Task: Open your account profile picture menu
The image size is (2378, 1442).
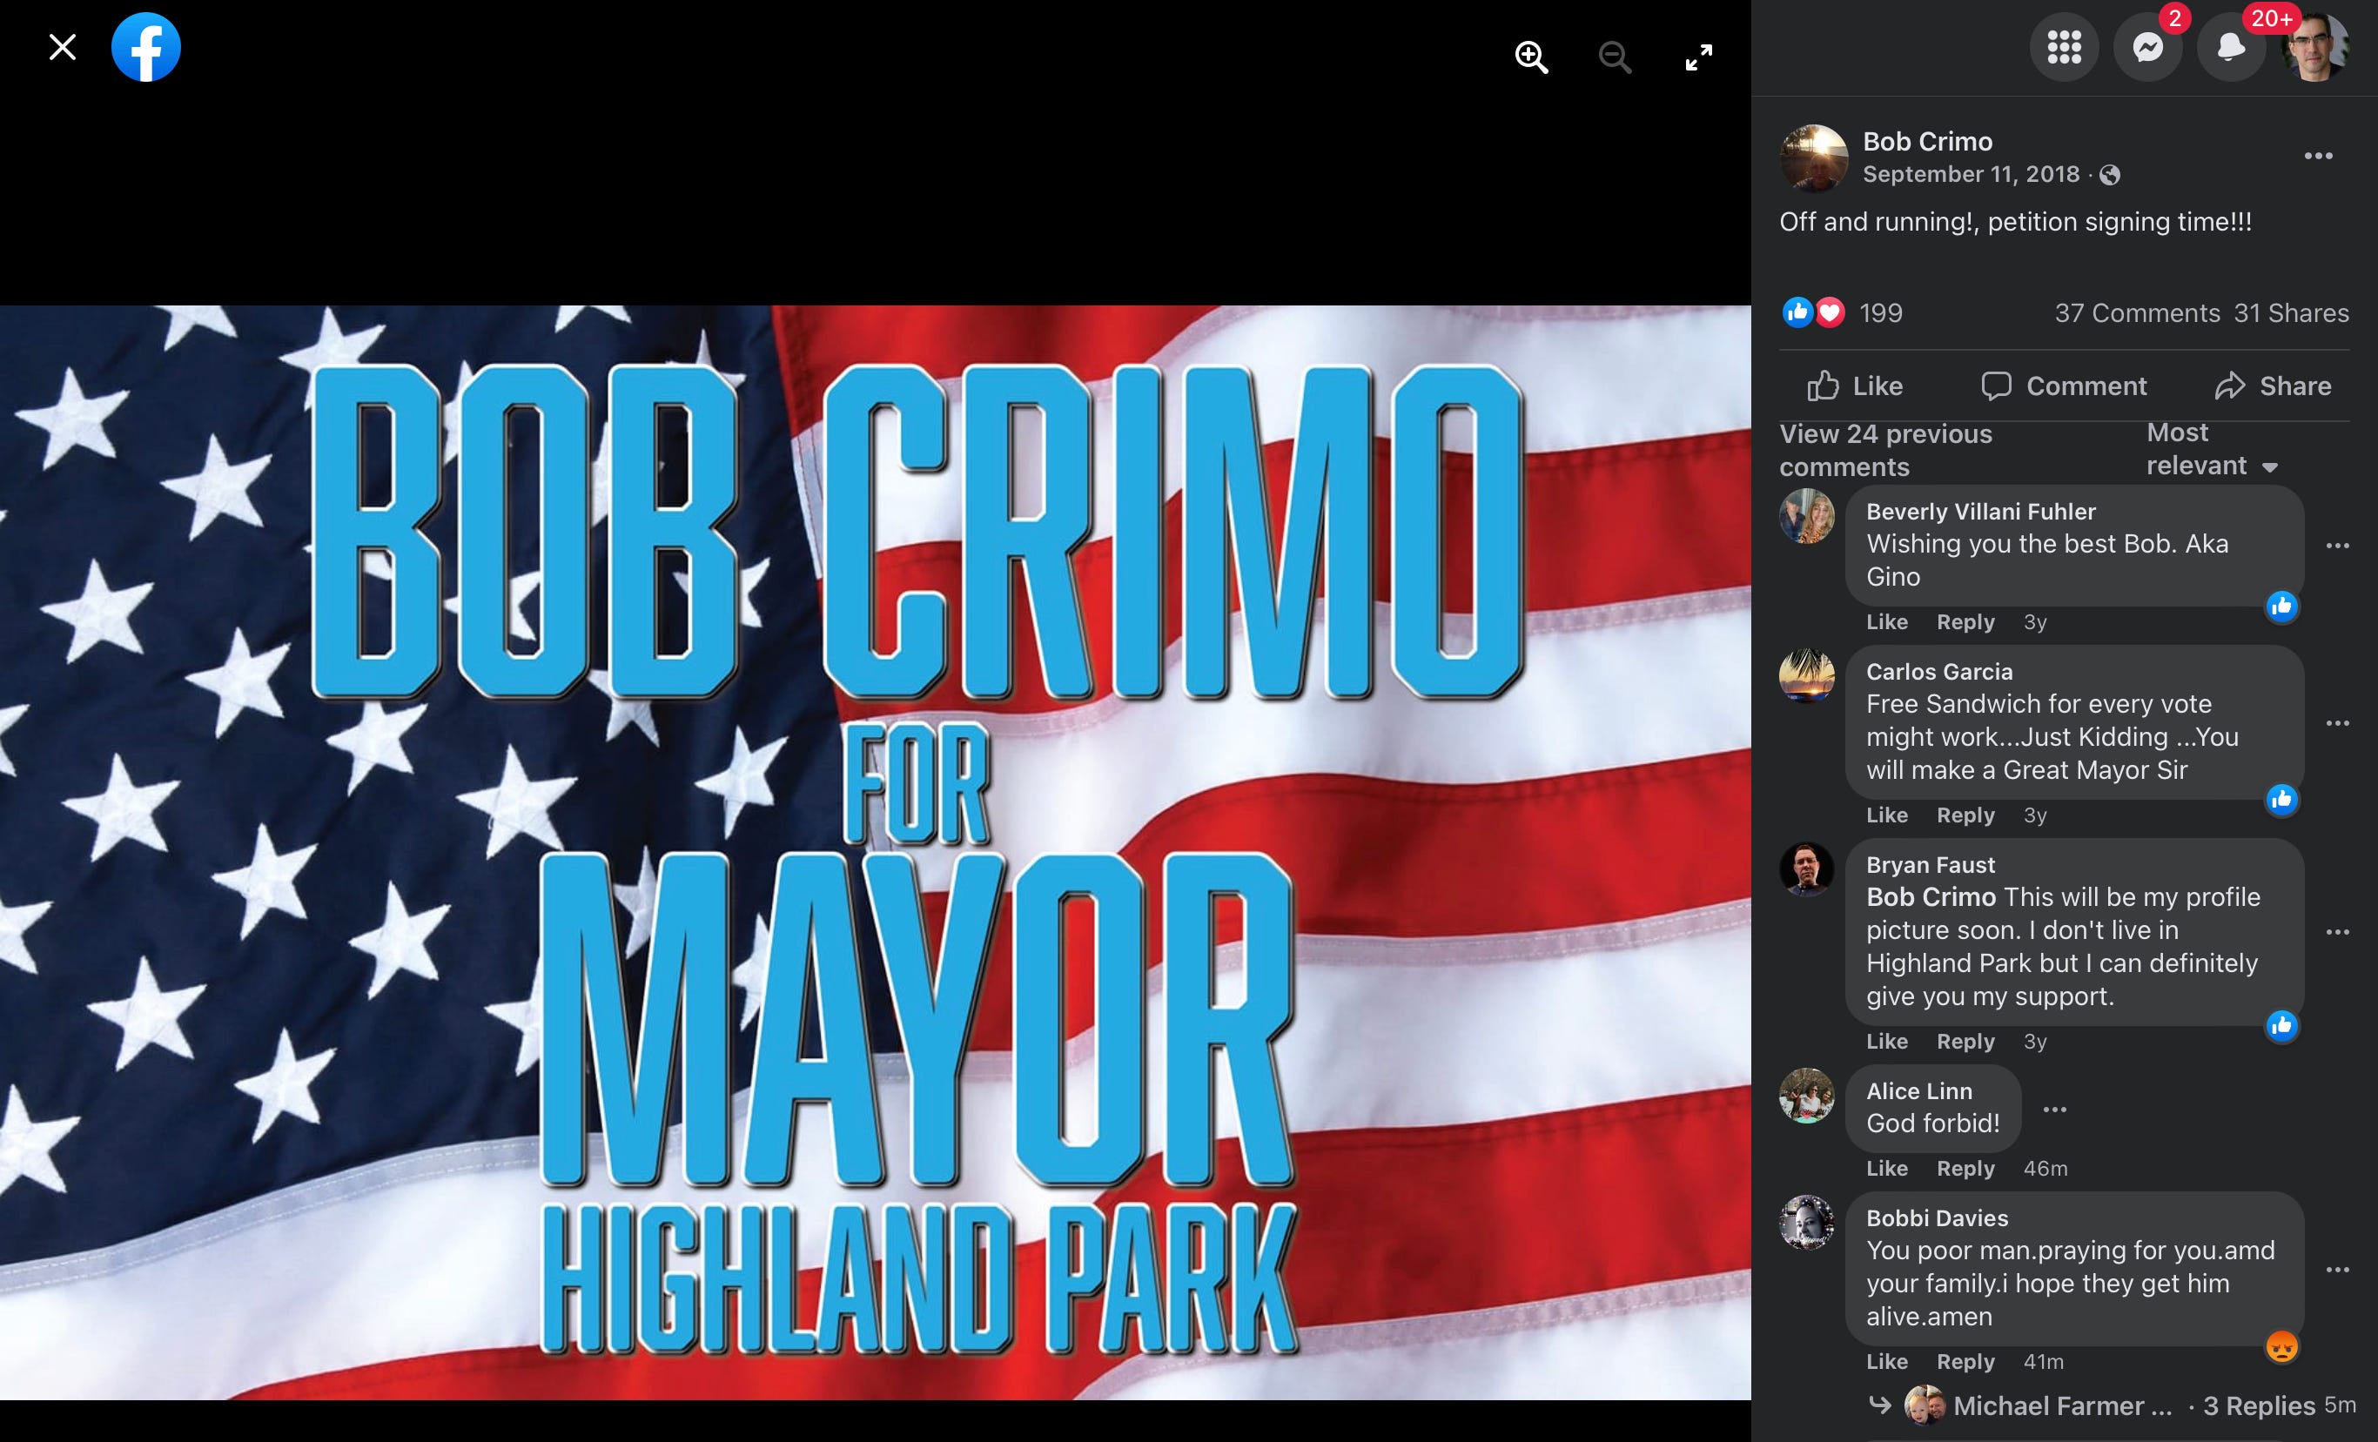Action: (2314, 47)
